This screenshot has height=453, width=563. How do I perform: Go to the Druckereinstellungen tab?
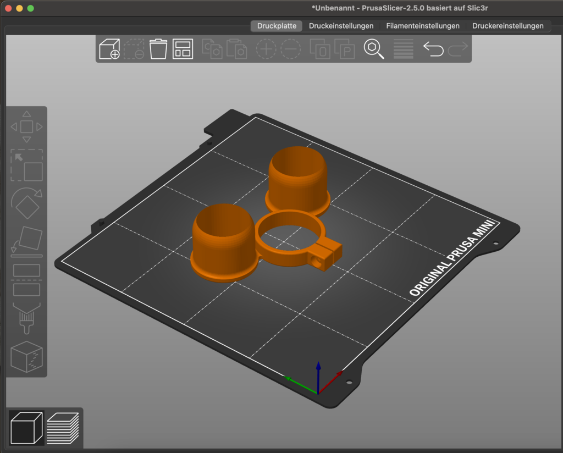(507, 26)
